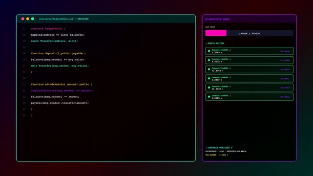Open block link on the 0.4072 event row
The height and width of the screenshot is (176, 313).
point(285,60)
